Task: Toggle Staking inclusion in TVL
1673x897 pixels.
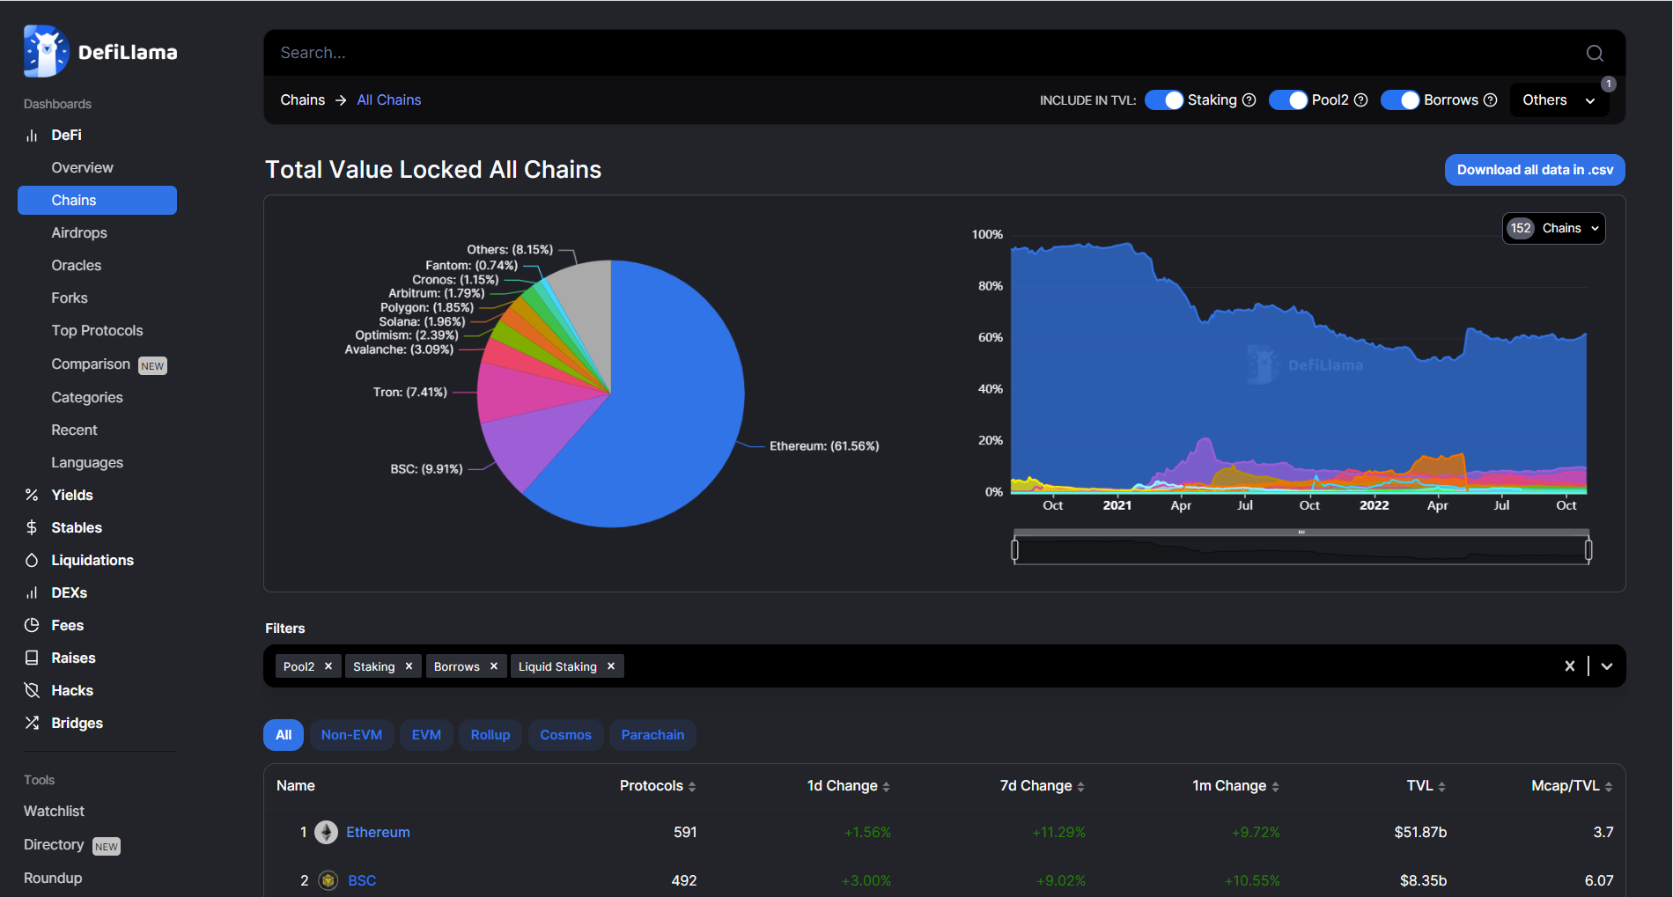Action: 1164,99
